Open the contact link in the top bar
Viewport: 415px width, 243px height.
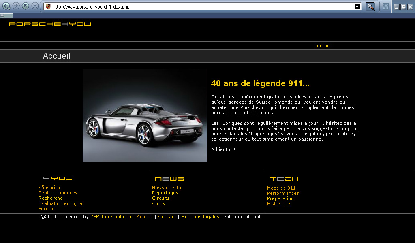323,46
